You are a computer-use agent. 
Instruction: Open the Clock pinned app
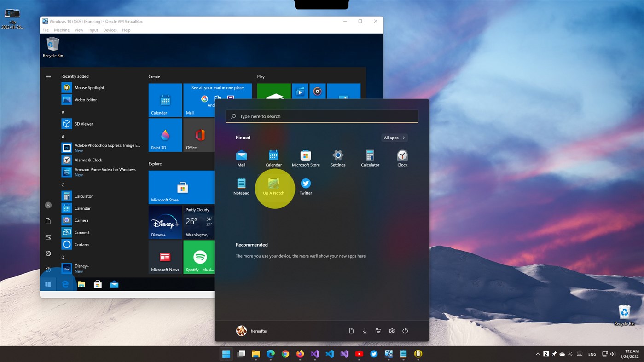[x=402, y=156]
